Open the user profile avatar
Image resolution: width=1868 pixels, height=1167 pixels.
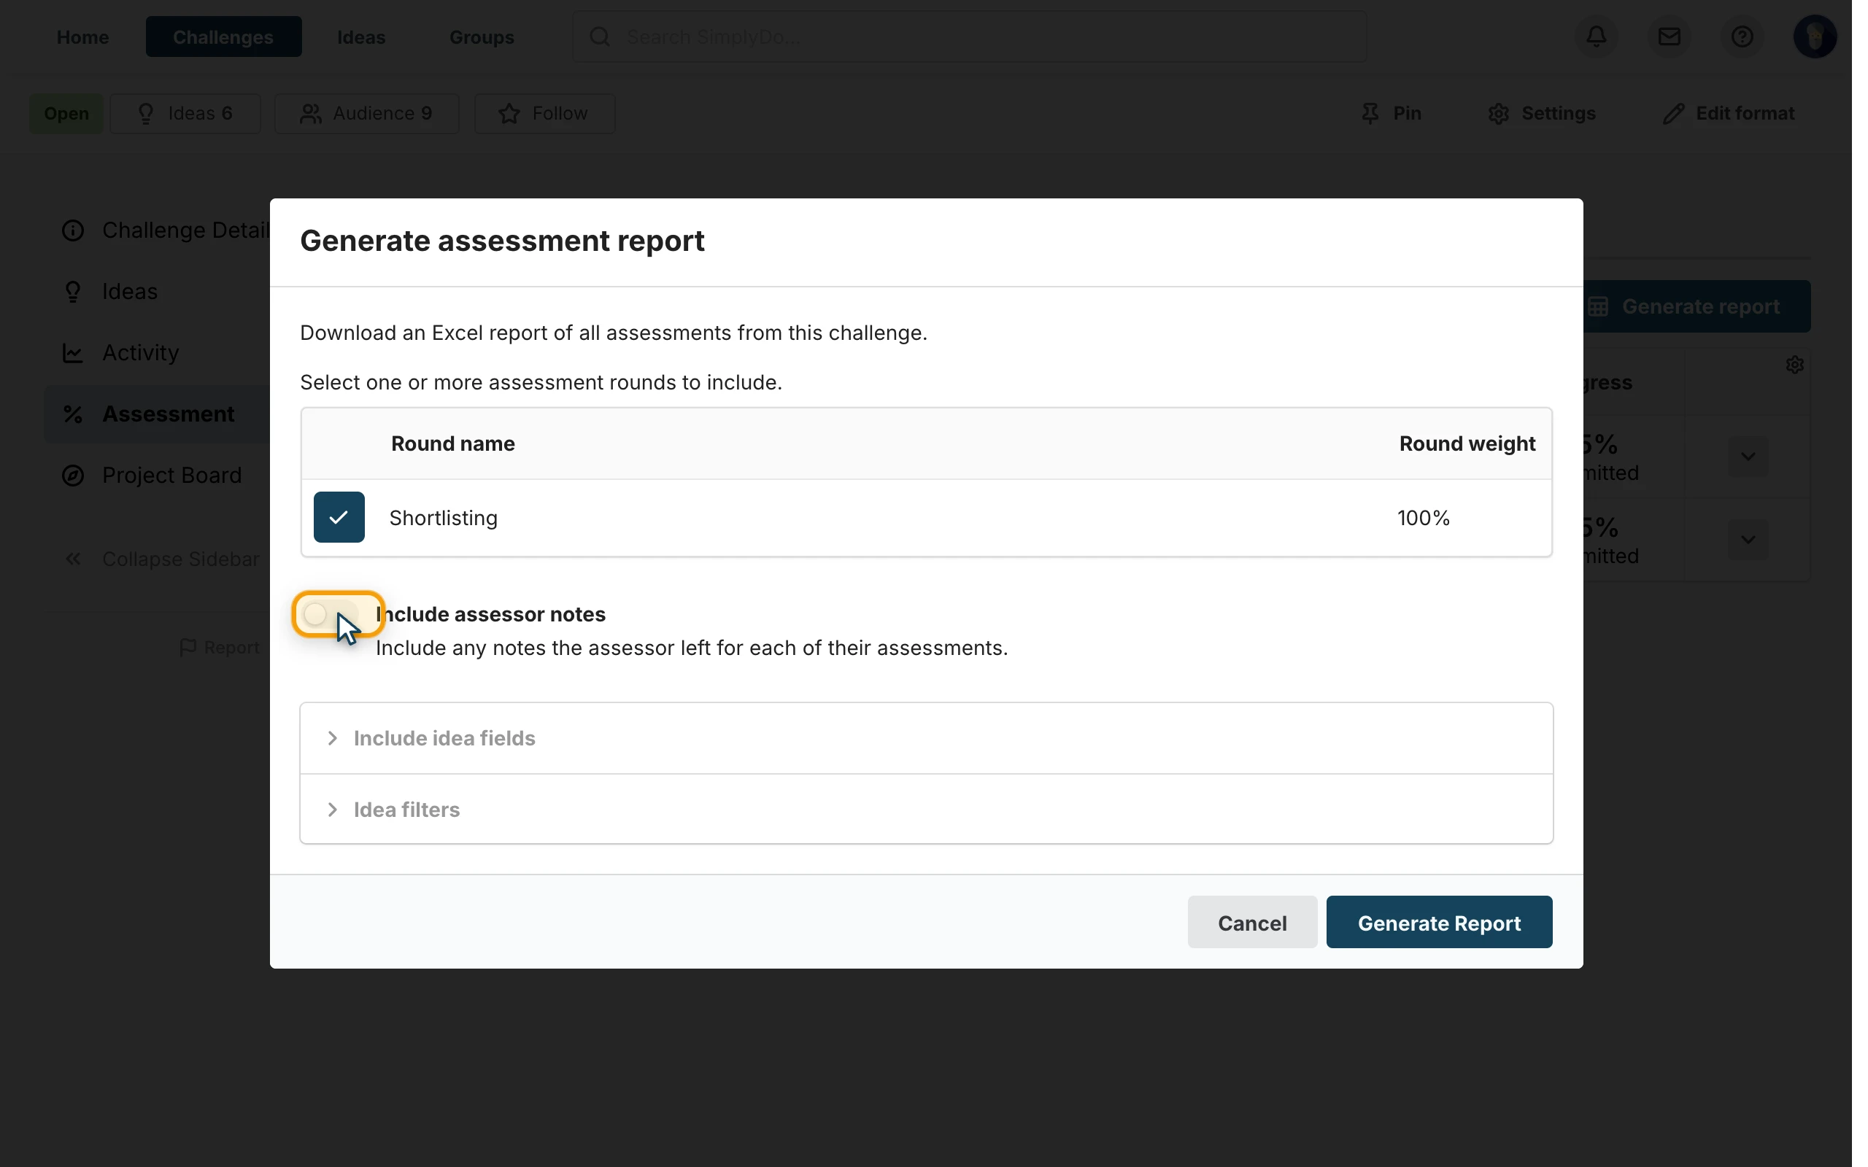[1814, 36]
